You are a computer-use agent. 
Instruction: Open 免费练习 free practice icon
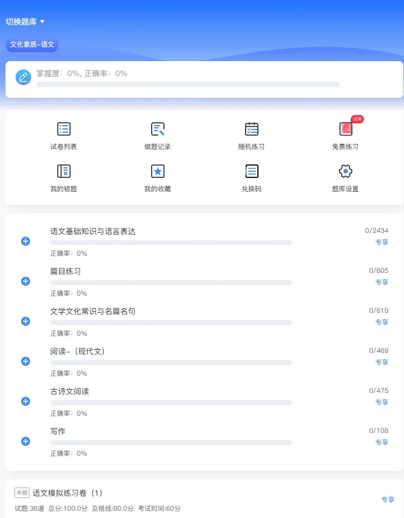[x=346, y=129]
